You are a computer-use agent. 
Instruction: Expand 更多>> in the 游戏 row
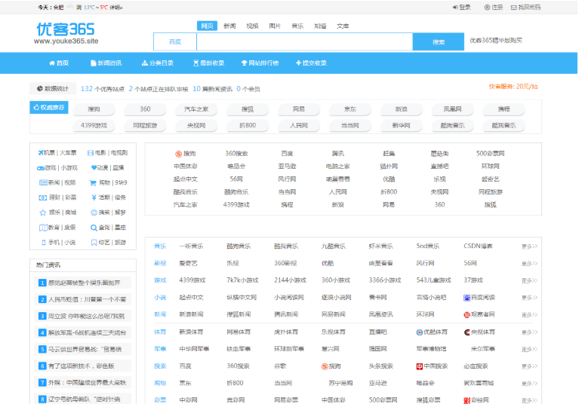(529, 280)
